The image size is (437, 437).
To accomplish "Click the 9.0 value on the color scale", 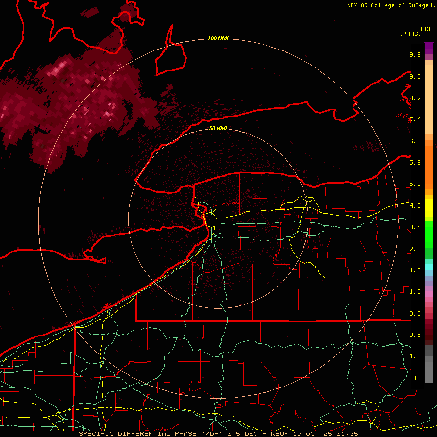I will tap(415, 76).
